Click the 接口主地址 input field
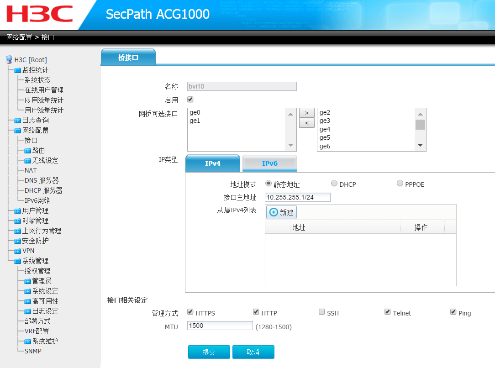The height and width of the screenshot is (368, 495). [x=297, y=197]
